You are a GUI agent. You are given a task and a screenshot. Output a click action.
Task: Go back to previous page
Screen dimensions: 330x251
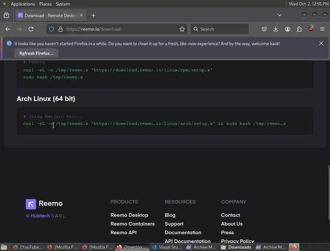[x=8, y=29]
